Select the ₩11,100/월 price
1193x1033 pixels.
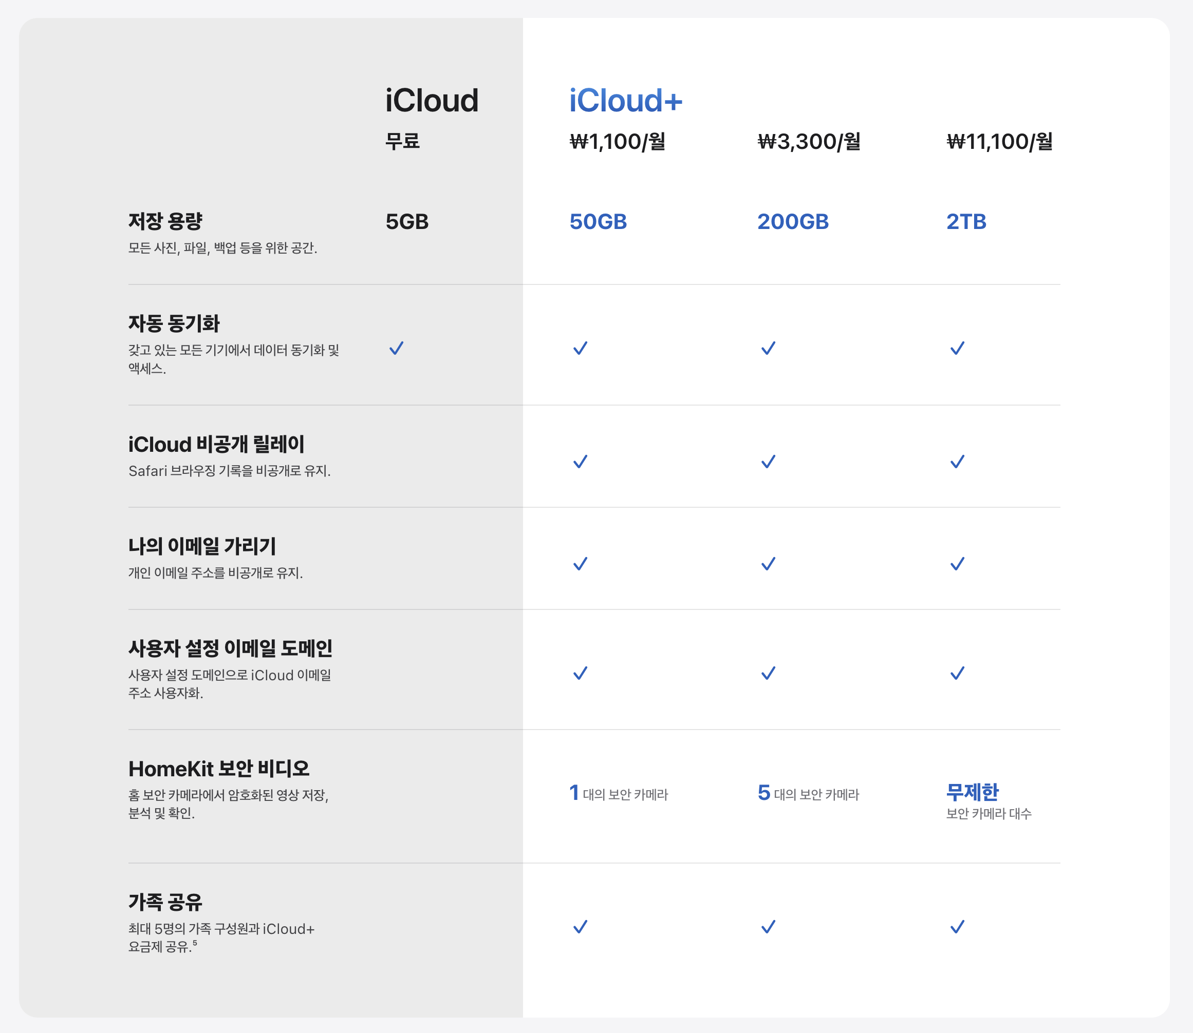[x=1000, y=141]
